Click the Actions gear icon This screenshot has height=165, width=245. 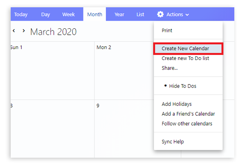coord(160,15)
